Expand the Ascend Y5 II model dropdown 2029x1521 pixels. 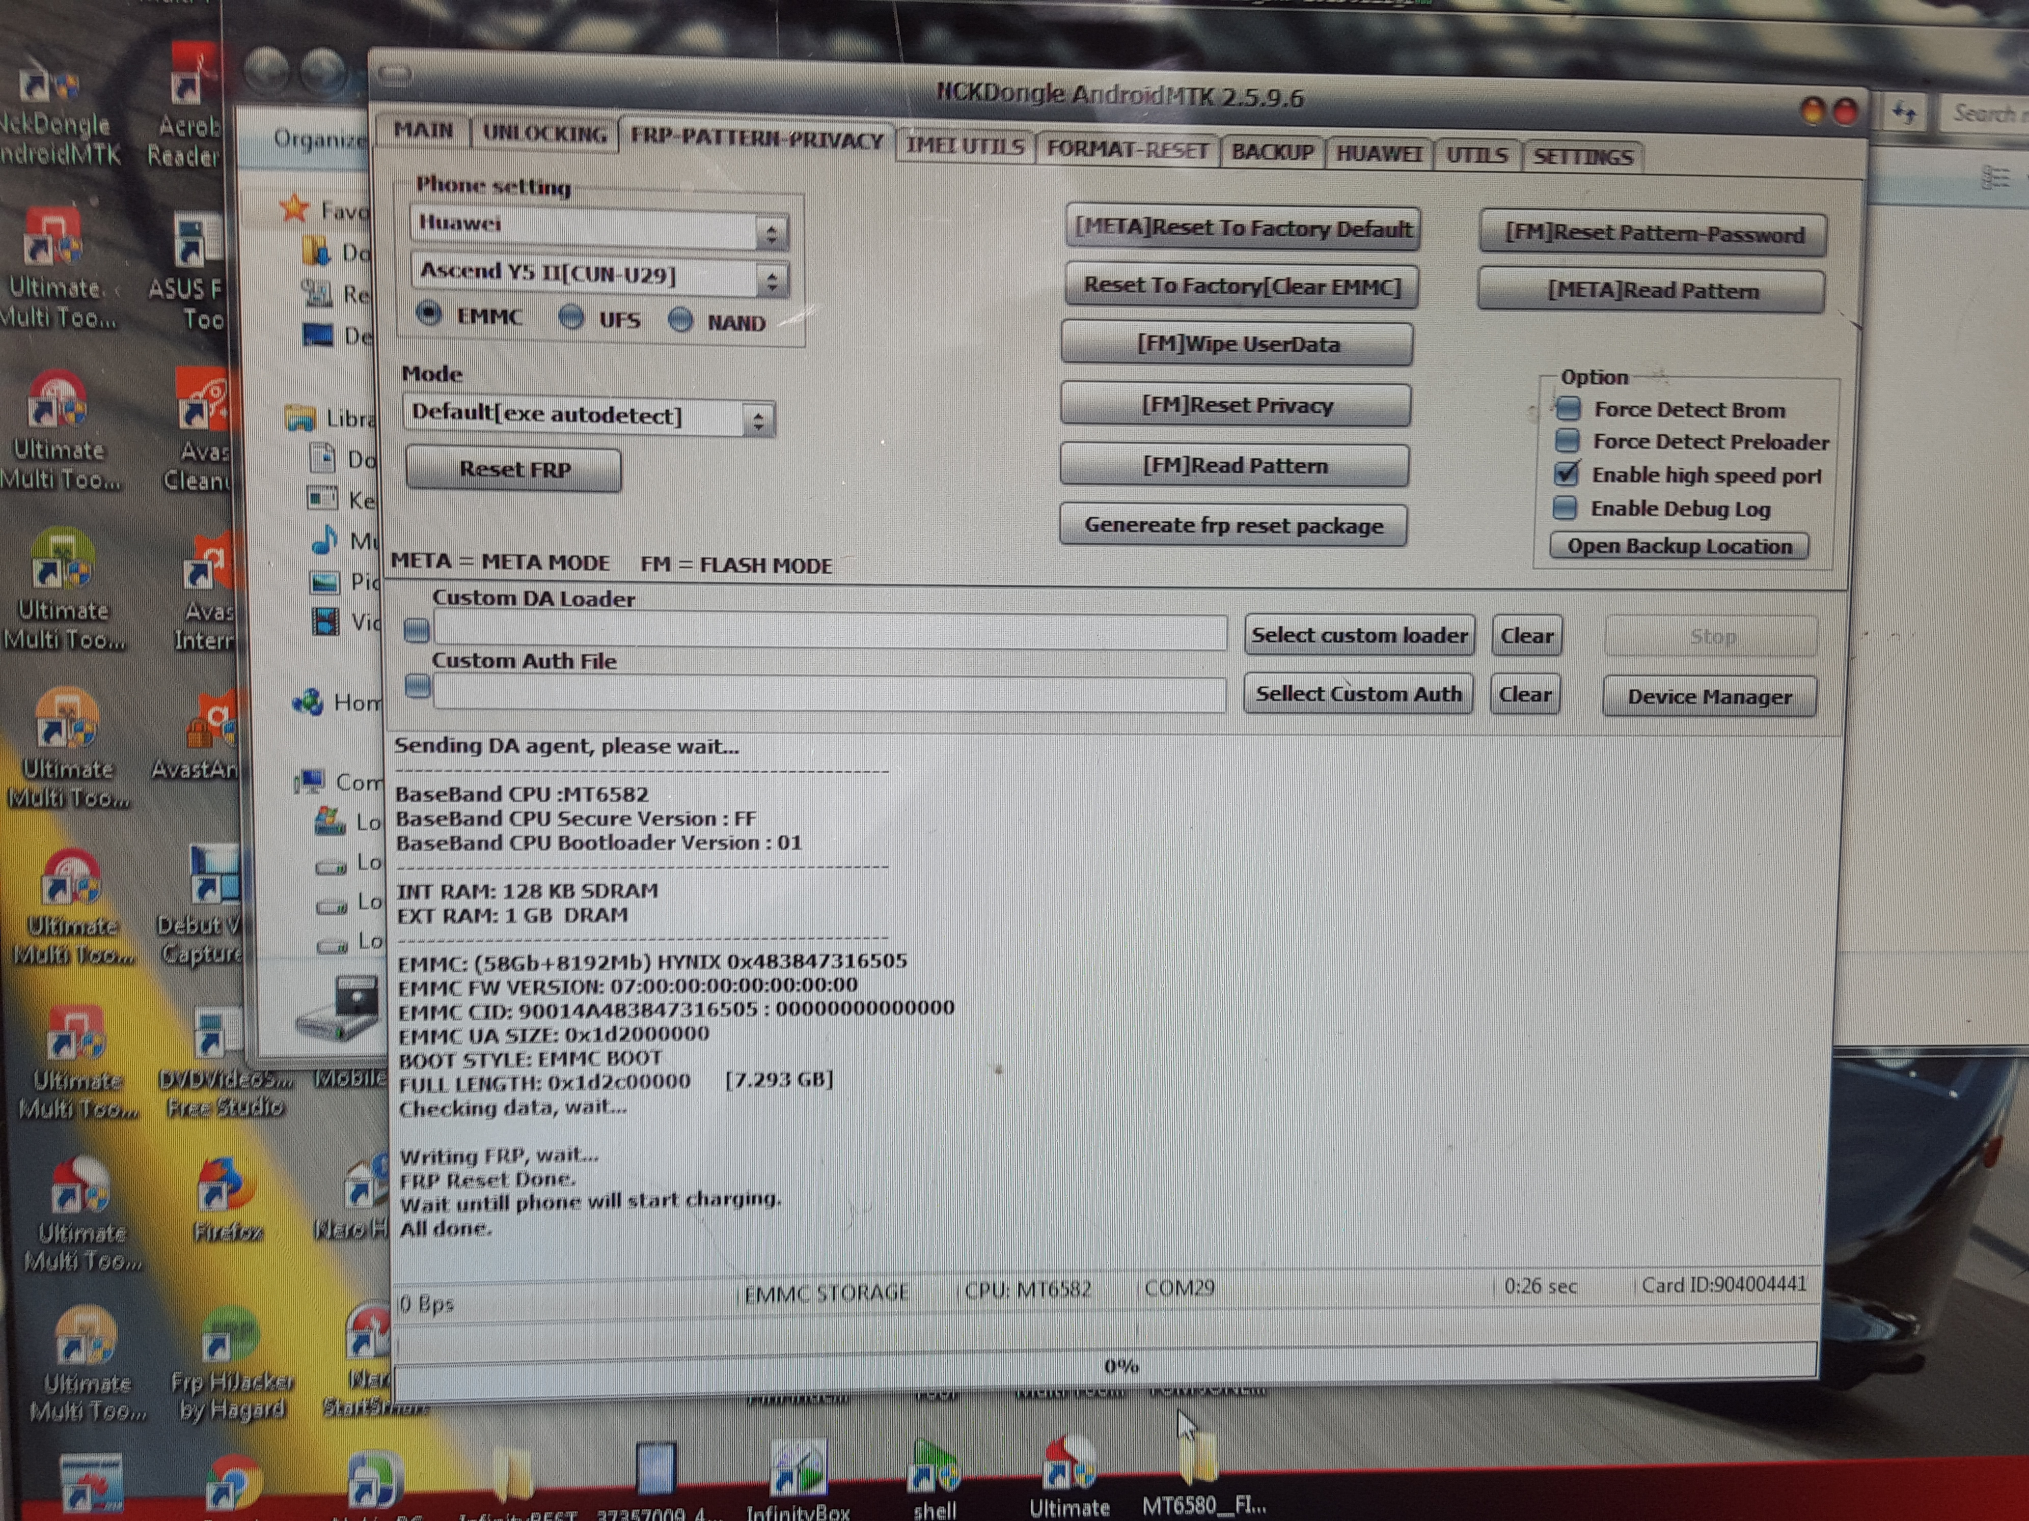tap(772, 280)
